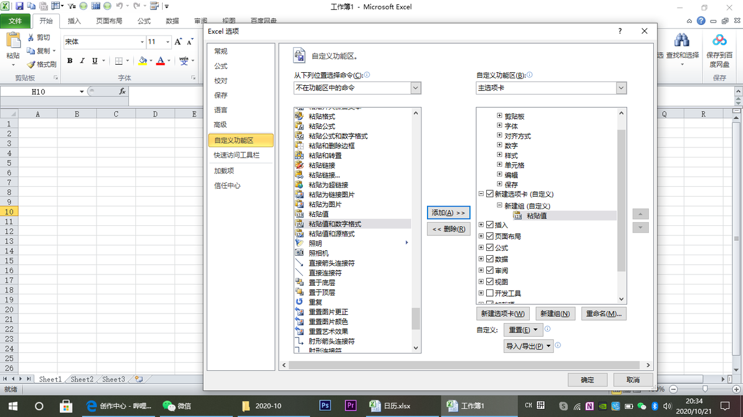The width and height of the screenshot is (743, 417).
Task: Click the move up arrow button
Action: pos(640,215)
